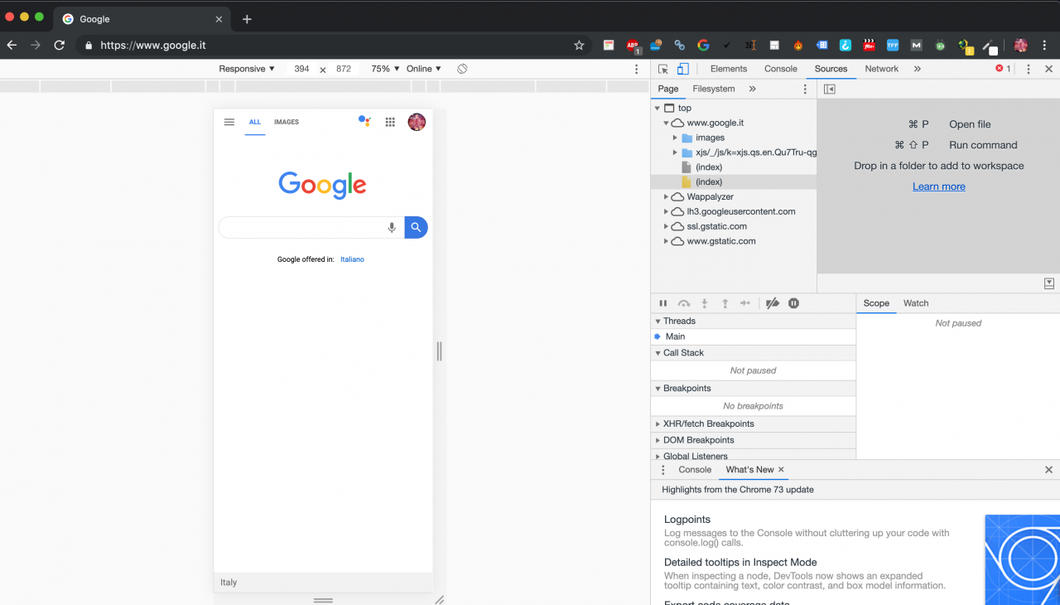
Task: Select the highlighted yellow (index) file
Action: [x=734, y=181]
